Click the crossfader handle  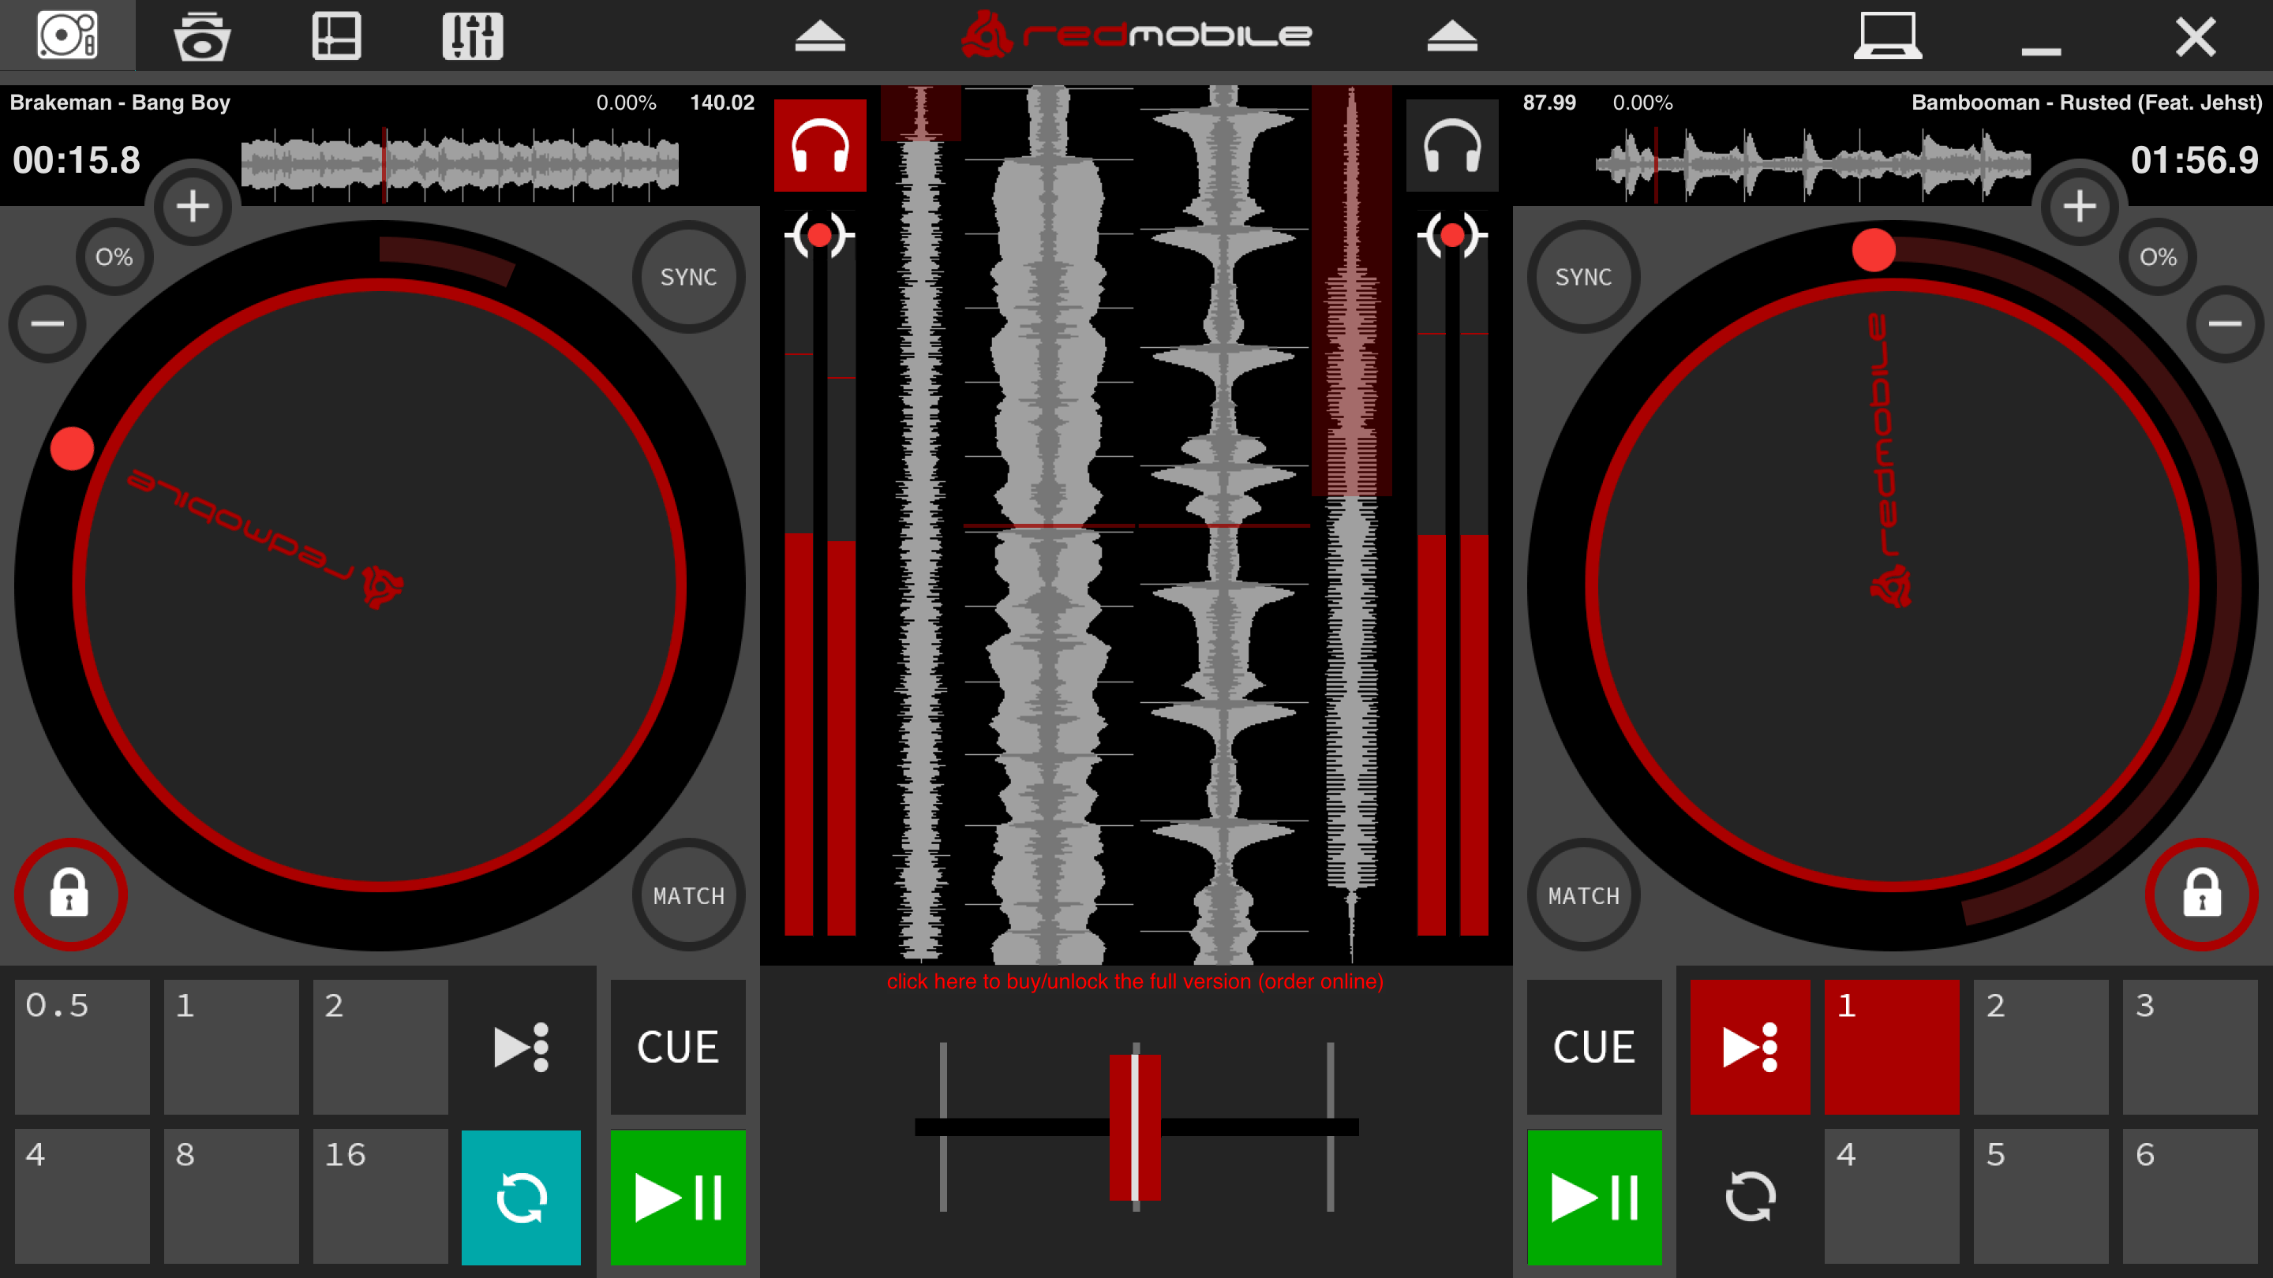point(1135,1127)
